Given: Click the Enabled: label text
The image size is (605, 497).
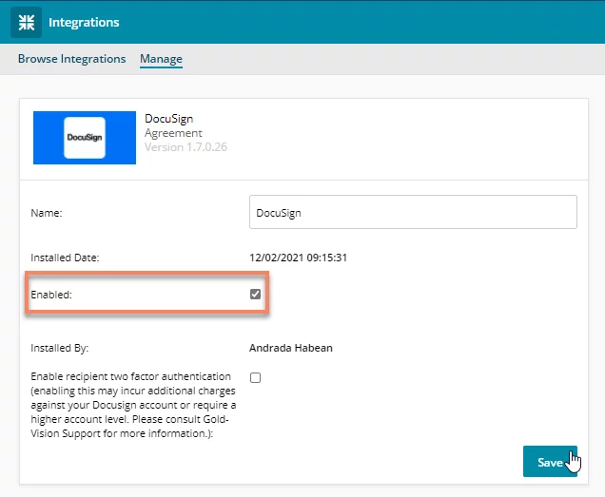Looking at the screenshot, I should tap(51, 295).
